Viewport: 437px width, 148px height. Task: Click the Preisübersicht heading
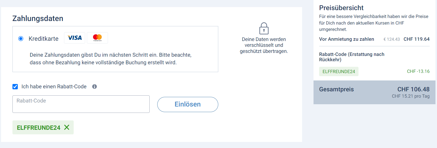341,8
